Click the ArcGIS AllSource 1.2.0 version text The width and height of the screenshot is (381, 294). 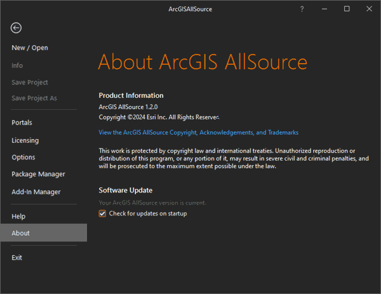tap(128, 107)
